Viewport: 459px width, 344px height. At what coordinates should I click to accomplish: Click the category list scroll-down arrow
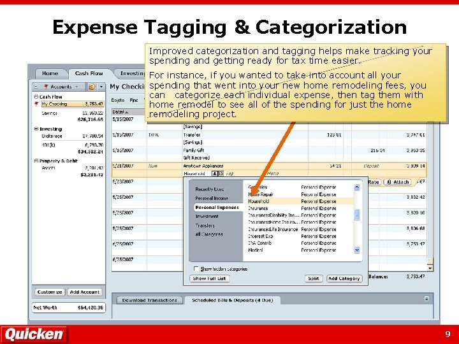point(357,250)
